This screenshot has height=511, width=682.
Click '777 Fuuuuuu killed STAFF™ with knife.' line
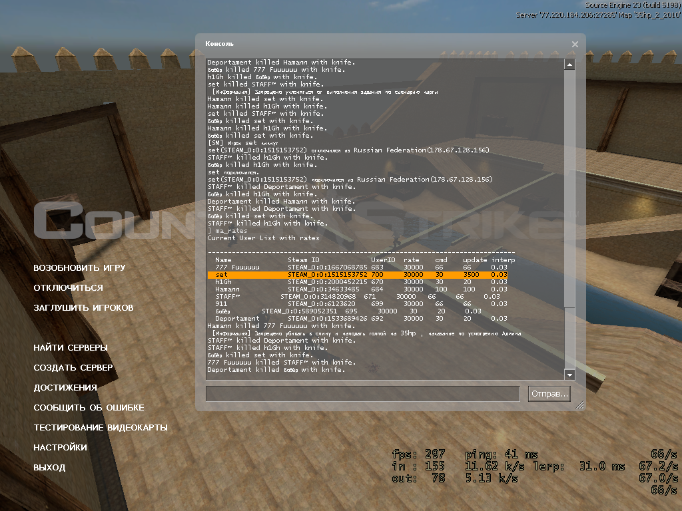coord(282,363)
